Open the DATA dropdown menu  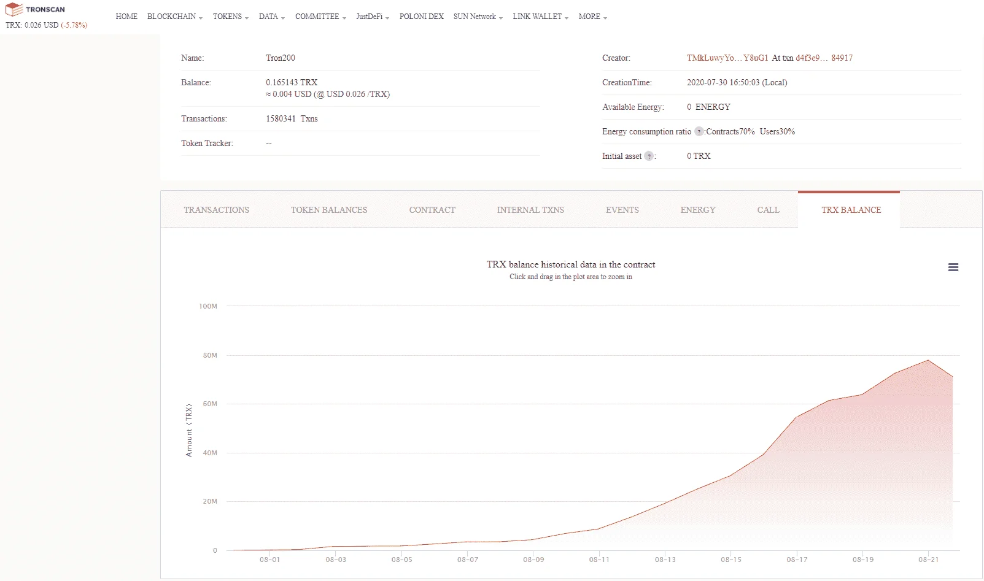272,17
